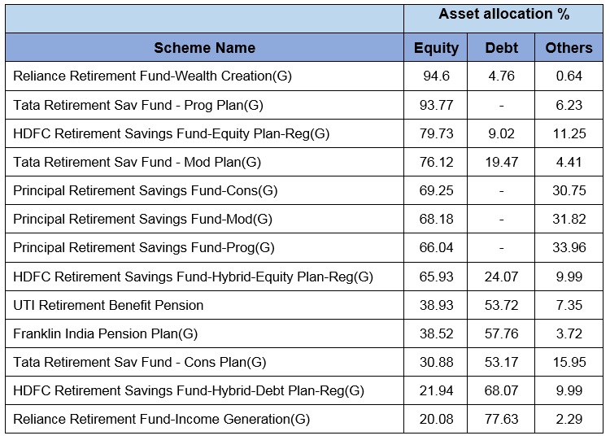Click Principal Retirement Savings Fund-Mod(G) scheme name
Screen dimensions: 610x440
pos(143,220)
